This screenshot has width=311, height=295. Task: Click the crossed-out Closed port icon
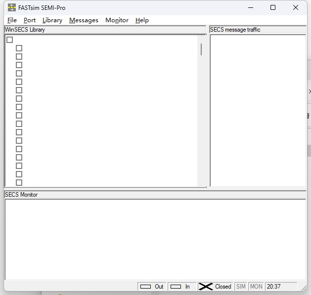206,287
